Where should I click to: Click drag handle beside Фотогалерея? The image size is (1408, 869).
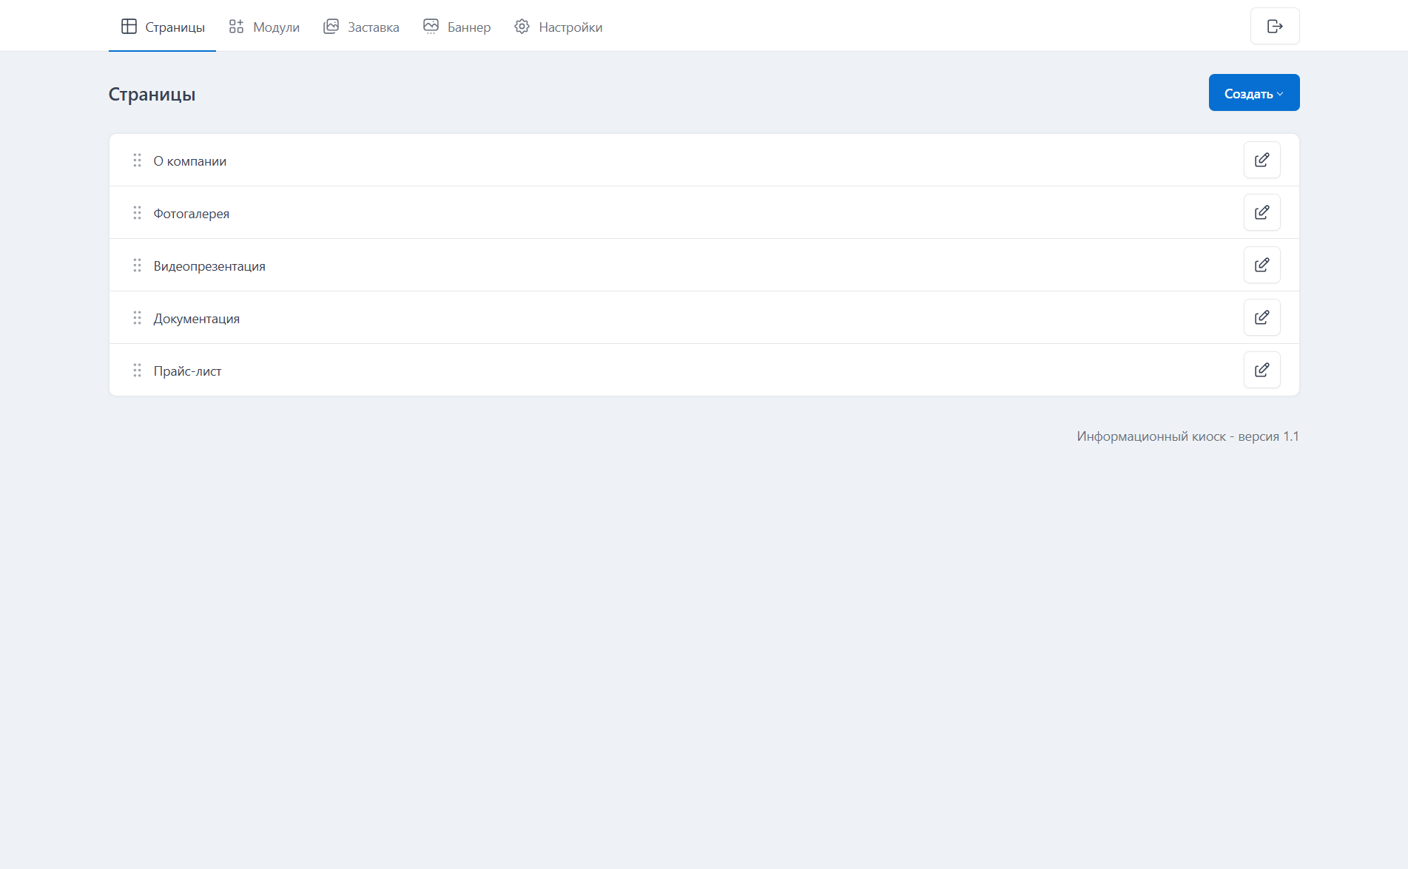pyautogui.click(x=137, y=213)
